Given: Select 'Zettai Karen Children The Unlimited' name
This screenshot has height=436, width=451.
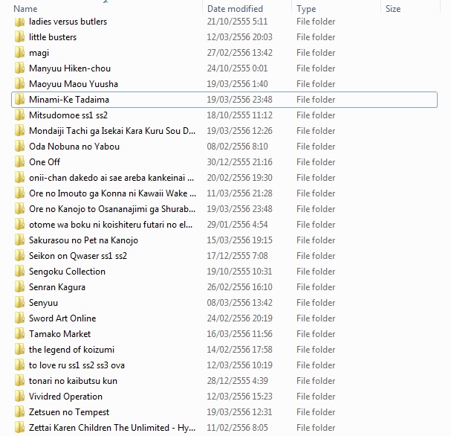Looking at the screenshot, I should click(112, 428).
